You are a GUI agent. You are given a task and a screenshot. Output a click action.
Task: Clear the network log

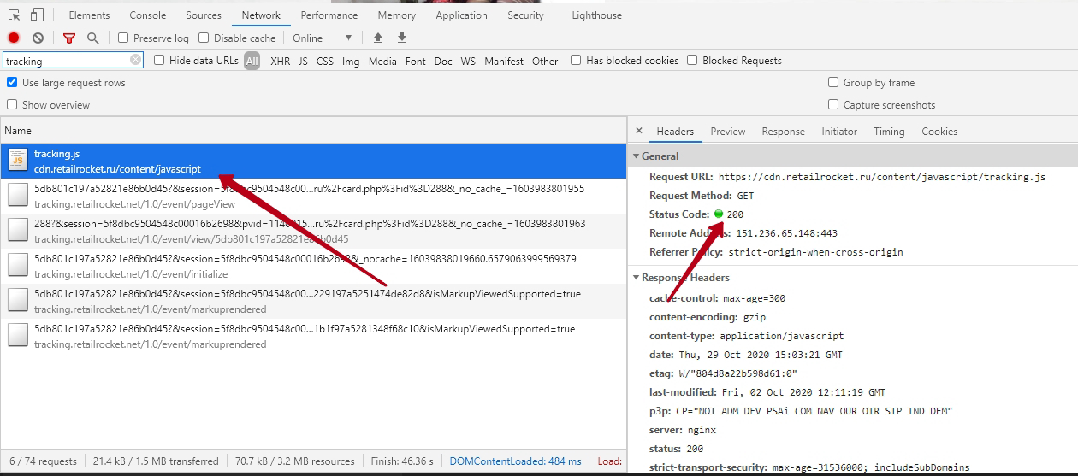(x=38, y=38)
